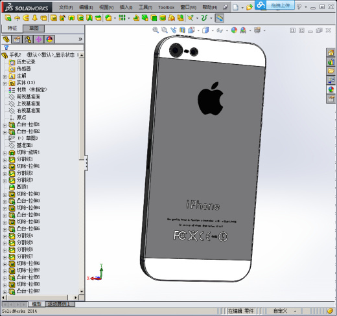Click the Extruded Cut icon in features toolbar

(54, 18)
